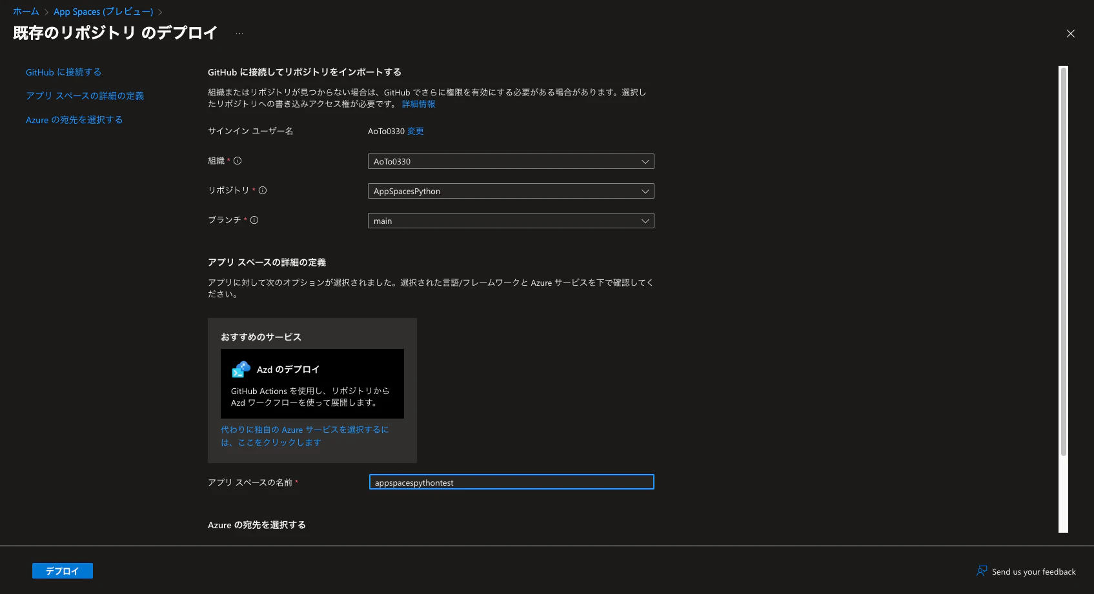1094x594 pixels.
Task: Click the Azd のデプロイ service icon
Action: (x=241, y=370)
